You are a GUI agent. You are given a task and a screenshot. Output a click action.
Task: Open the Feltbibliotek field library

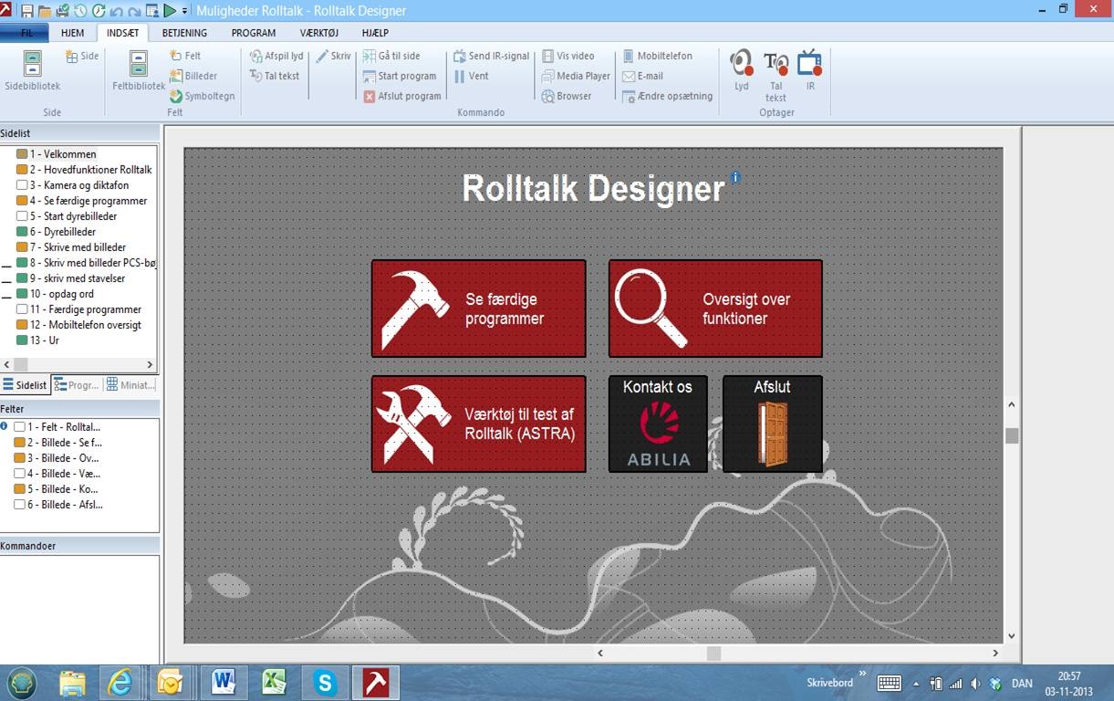[139, 71]
